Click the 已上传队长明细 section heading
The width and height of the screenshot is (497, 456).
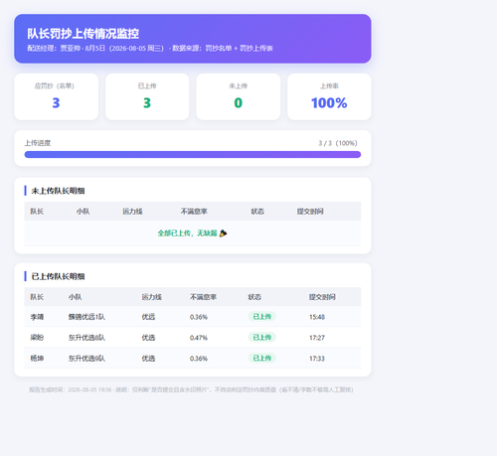point(58,276)
